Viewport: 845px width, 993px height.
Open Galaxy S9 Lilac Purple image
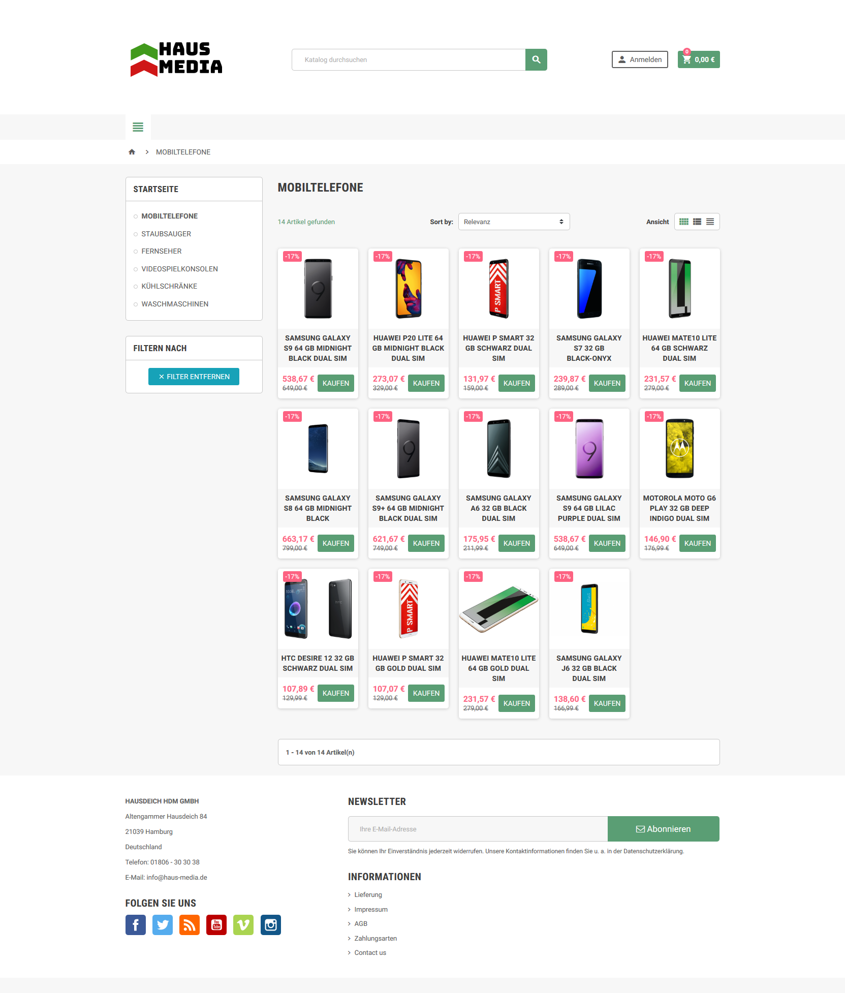click(589, 449)
